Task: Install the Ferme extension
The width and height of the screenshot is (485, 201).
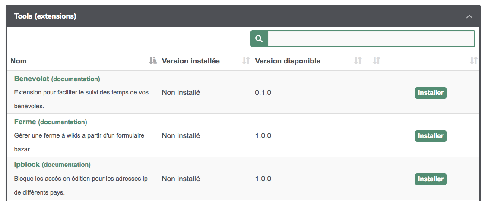Action: (430, 136)
